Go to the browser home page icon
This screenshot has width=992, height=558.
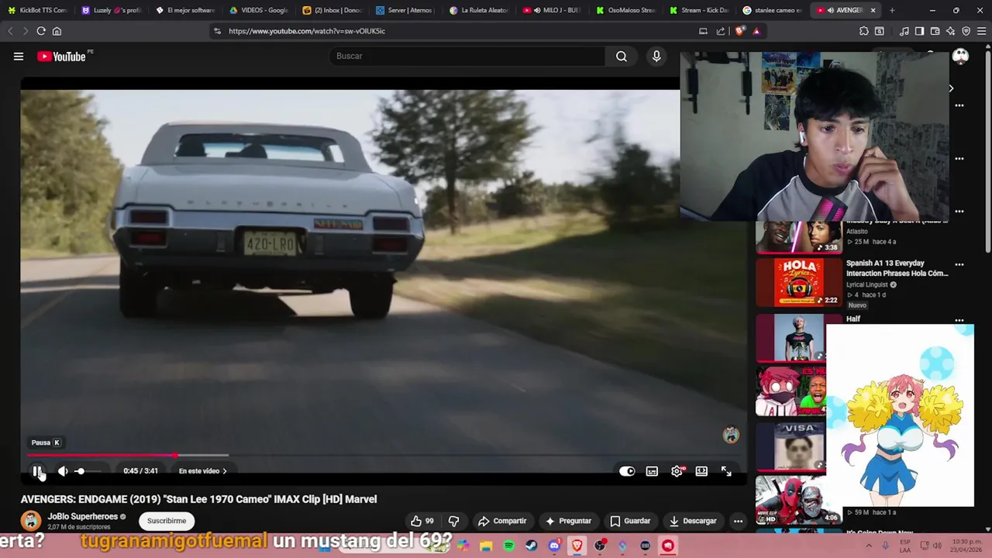(x=57, y=31)
